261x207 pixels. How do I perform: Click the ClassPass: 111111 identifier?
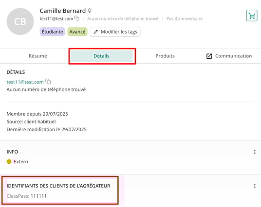(x=27, y=196)
